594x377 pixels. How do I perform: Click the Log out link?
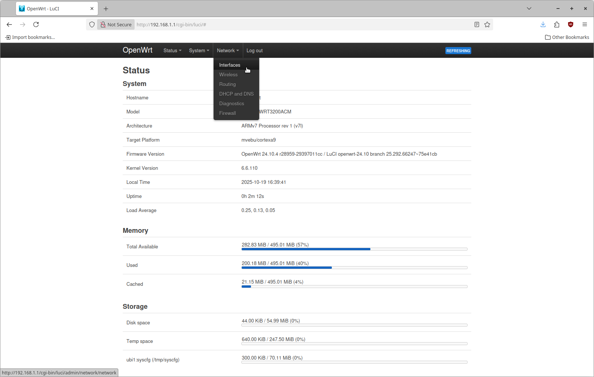click(x=254, y=50)
